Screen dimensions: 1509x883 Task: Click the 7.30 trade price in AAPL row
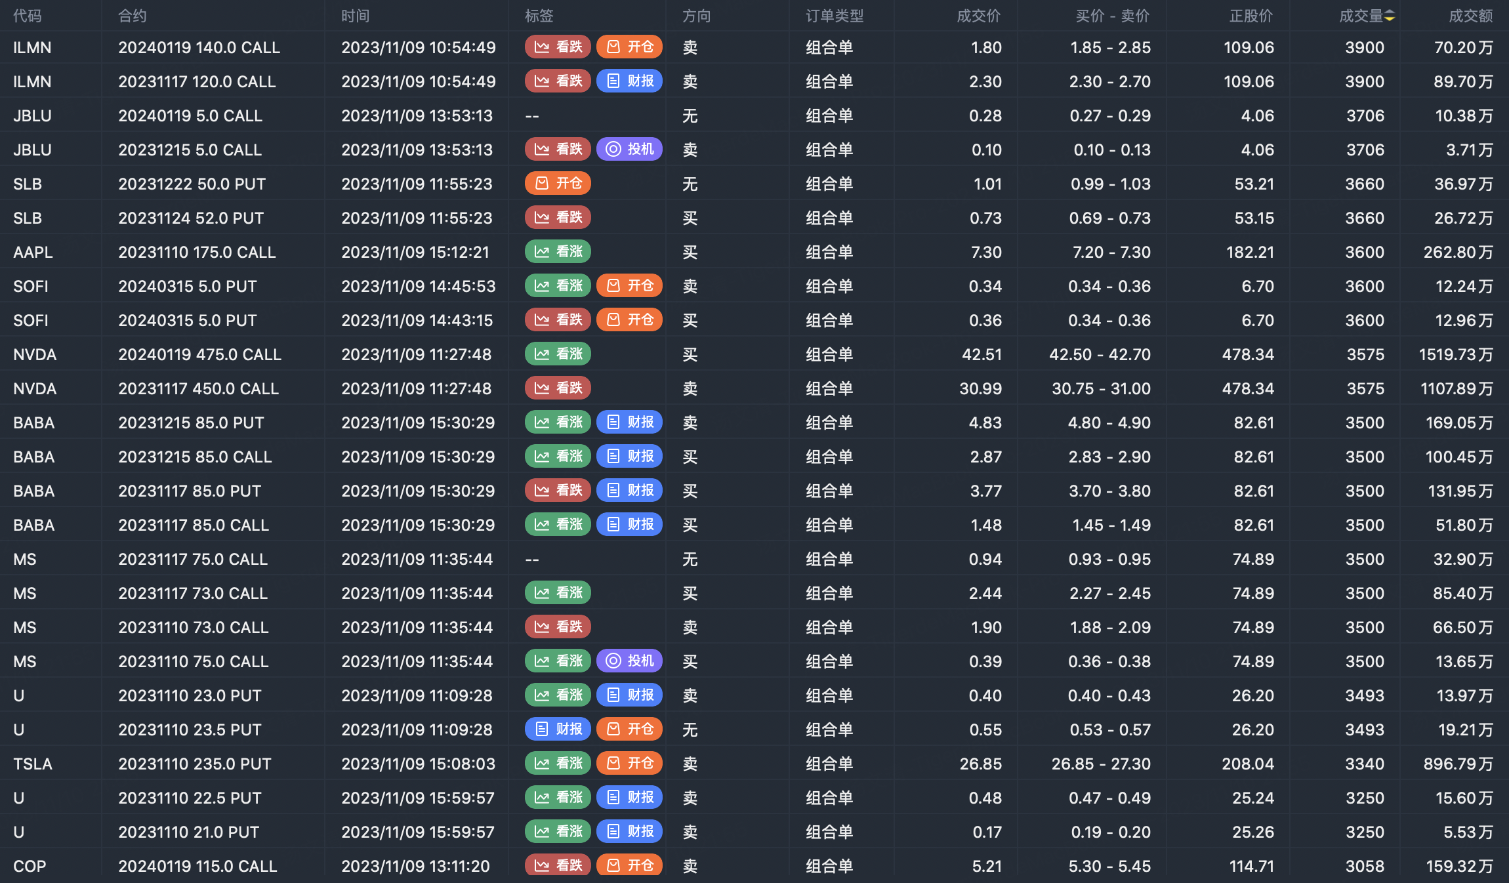[986, 252]
